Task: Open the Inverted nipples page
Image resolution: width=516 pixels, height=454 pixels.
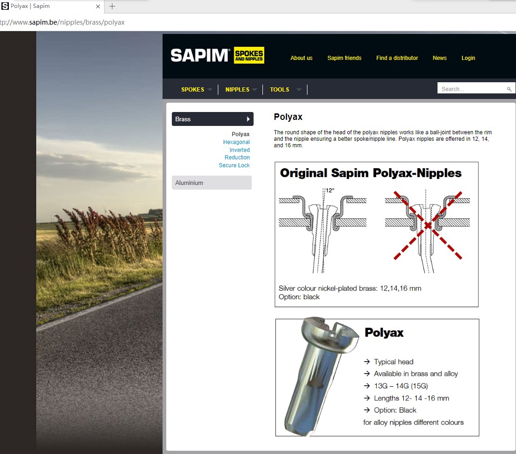Action: (x=240, y=150)
